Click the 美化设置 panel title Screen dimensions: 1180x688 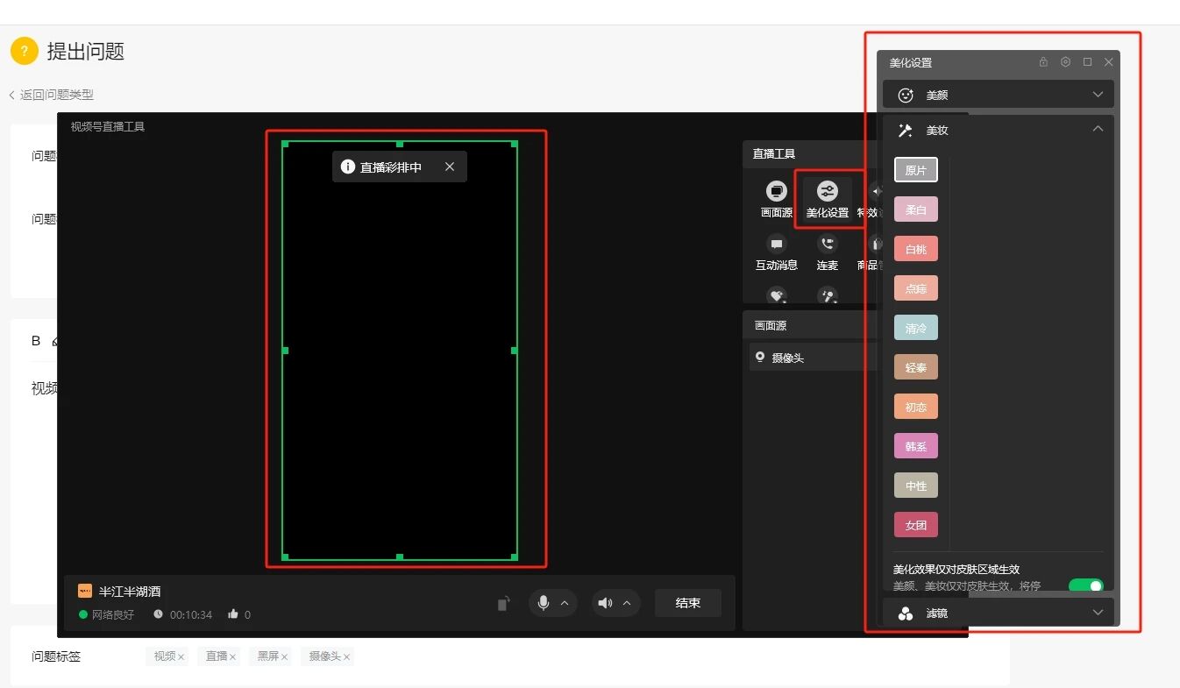pyautogui.click(x=911, y=63)
